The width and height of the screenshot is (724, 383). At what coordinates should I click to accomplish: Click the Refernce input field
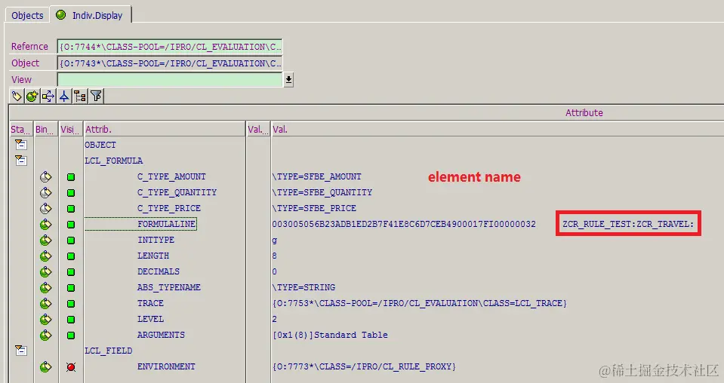pyautogui.click(x=169, y=47)
